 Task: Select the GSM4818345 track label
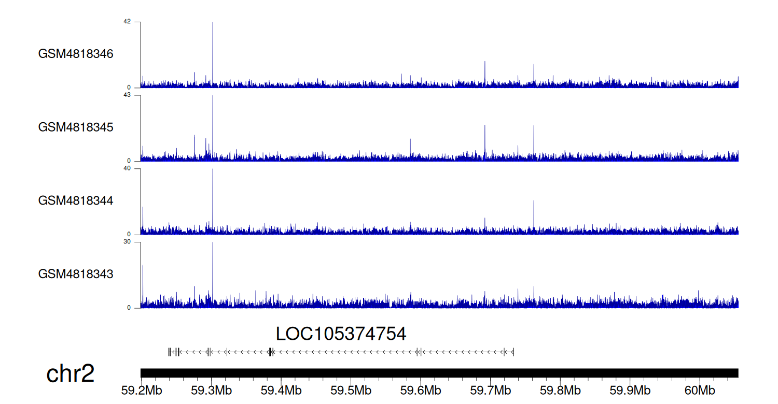tap(76, 127)
